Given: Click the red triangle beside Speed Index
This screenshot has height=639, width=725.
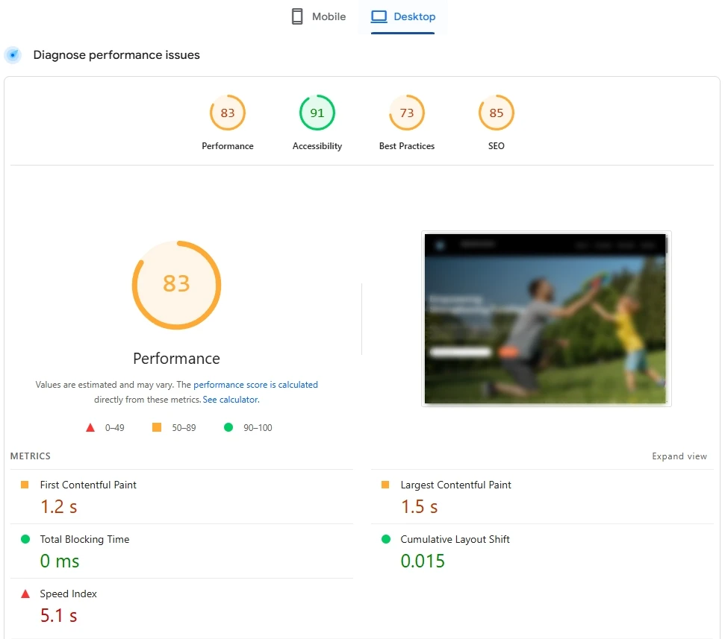Looking at the screenshot, I should 24,594.
